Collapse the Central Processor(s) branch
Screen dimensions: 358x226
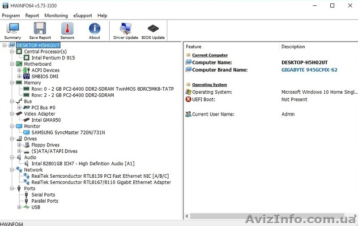(x=12, y=51)
